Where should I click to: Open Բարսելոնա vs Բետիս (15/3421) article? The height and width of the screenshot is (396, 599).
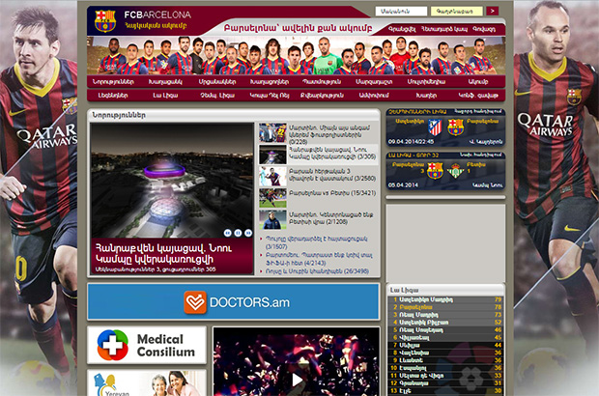click(x=332, y=193)
